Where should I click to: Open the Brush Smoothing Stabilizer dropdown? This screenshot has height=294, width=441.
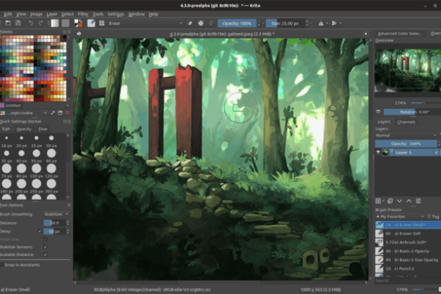point(57,214)
